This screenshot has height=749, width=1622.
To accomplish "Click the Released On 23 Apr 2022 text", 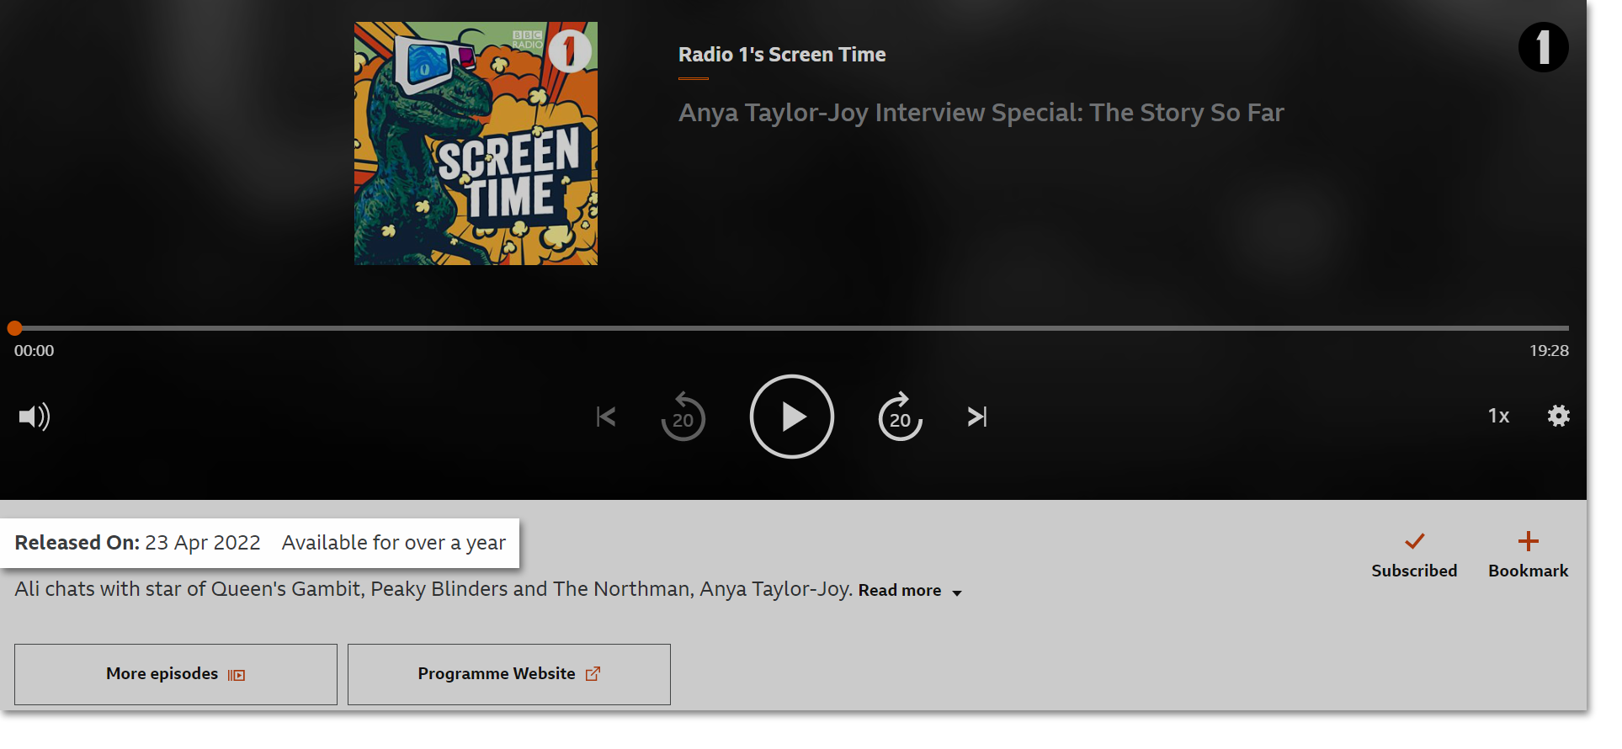I will pos(138,543).
